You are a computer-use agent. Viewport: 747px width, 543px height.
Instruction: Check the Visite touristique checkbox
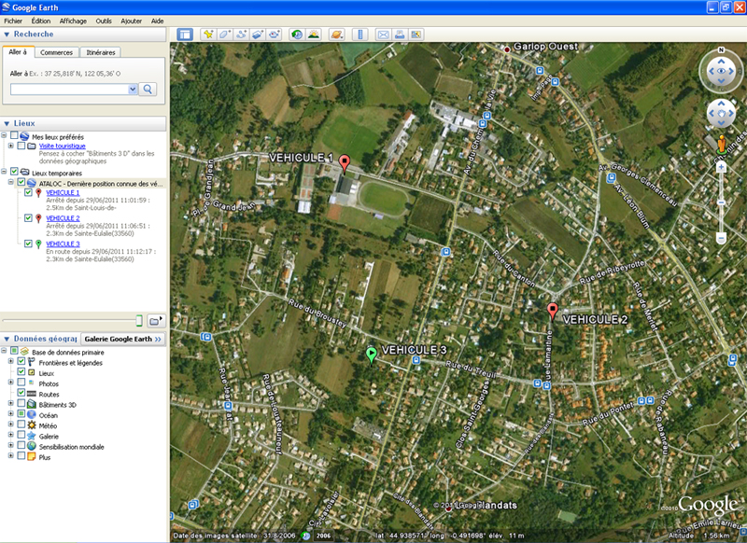(x=21, y=146)
